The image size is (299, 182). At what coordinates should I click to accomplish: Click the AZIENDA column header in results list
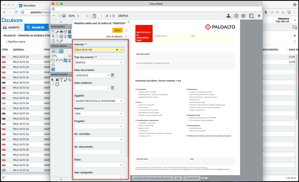[x=19, y=50]
